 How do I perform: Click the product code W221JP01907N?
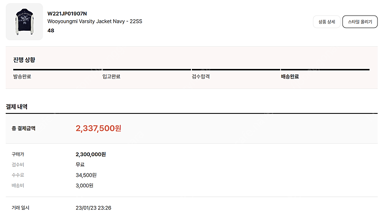pyautogui.click(x=67, y=14)
